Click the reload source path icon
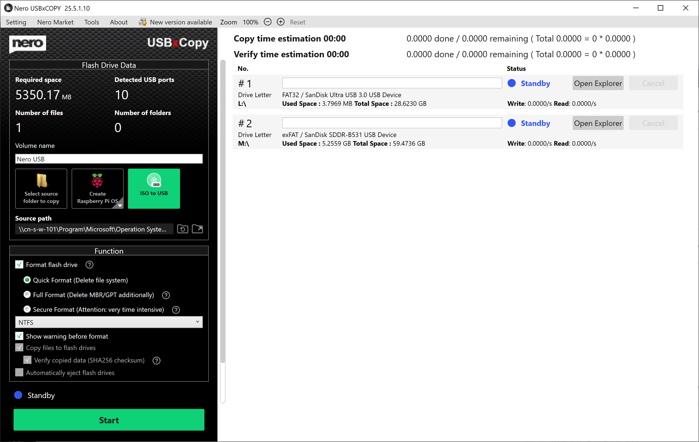 182,229
